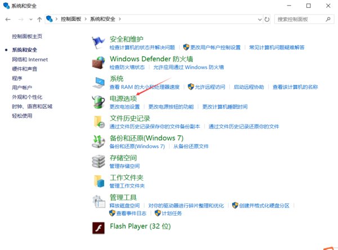Open the 系统 heading link
338x250 pixels.
click(117, 79)
